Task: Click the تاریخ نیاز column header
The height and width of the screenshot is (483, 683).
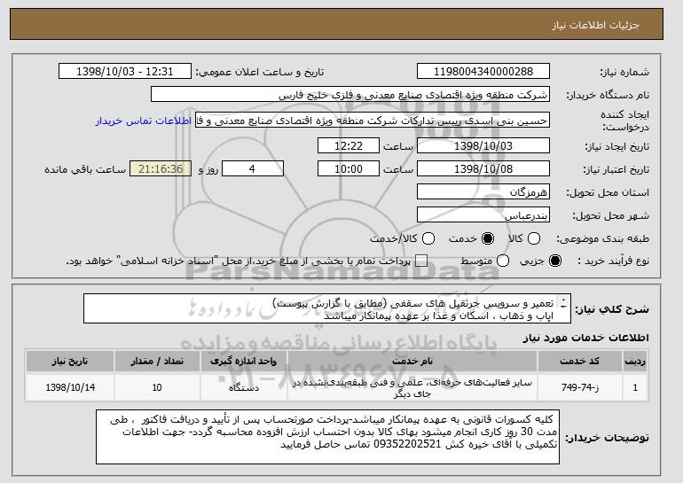Action: click(70, 362)
